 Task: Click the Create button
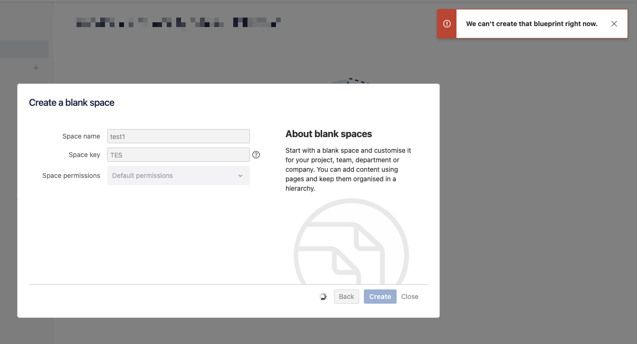(x=380, y=297)
